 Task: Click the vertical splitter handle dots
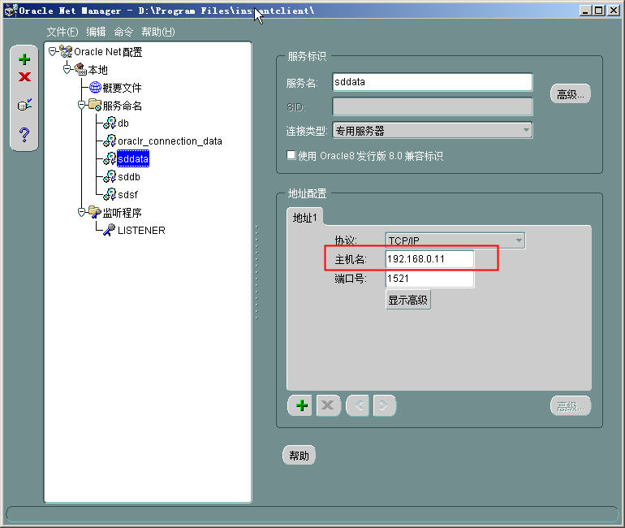(x=256, y=272)
